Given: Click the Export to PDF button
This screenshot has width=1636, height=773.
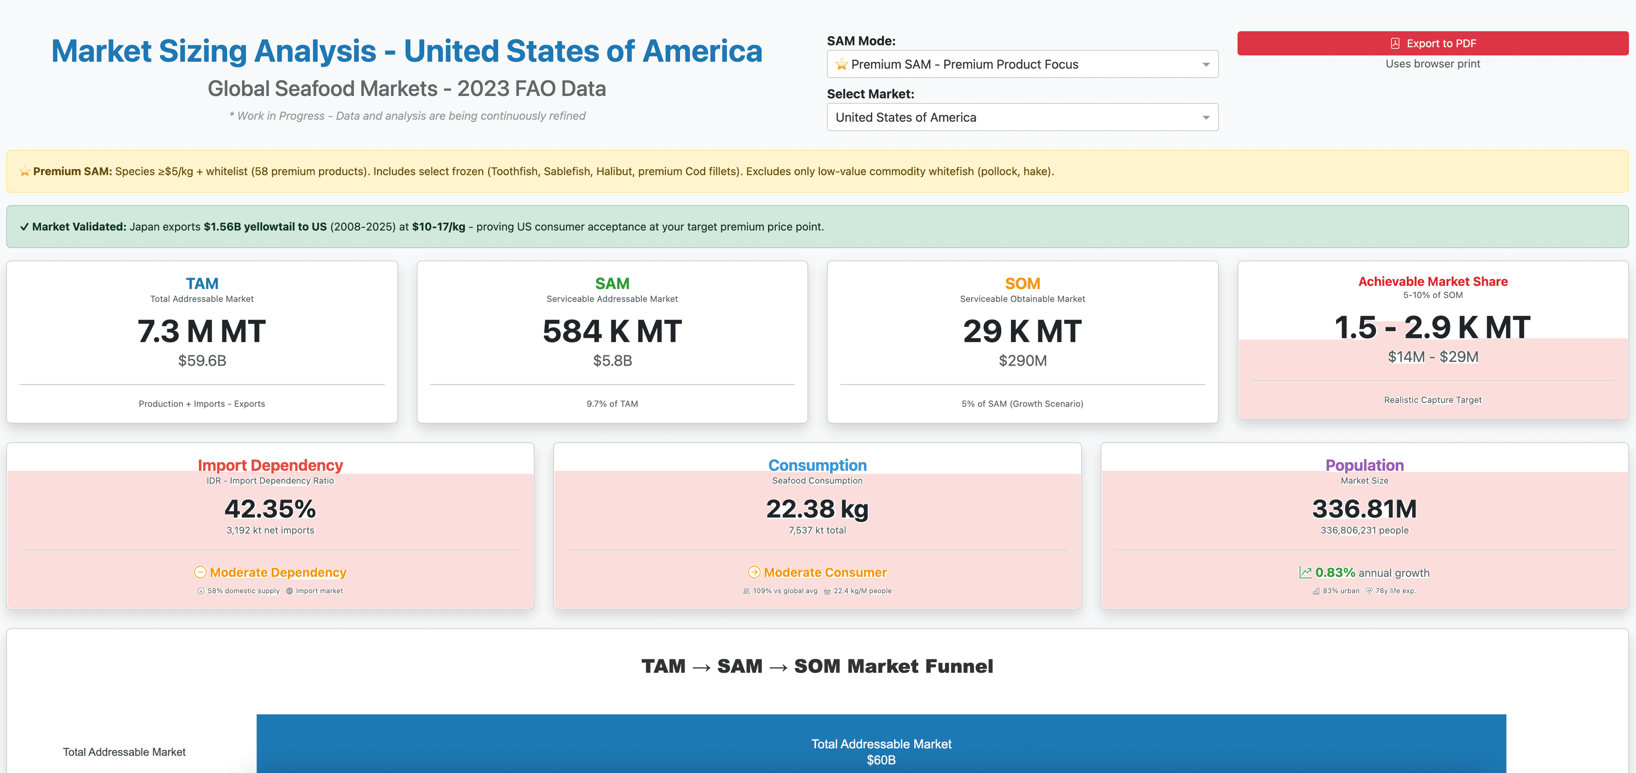Looking at the screenshot, I should [1433, 43].
